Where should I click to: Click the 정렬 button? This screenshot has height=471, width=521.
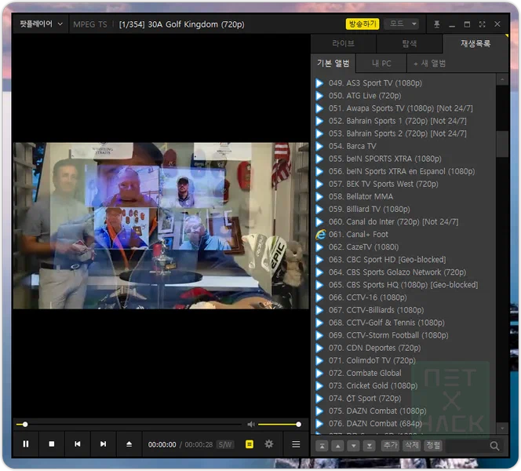coord(433,445)
